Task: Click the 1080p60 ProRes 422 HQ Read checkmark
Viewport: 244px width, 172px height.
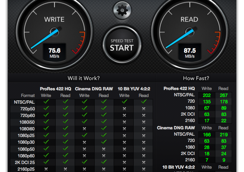Action: coord(65,155)
